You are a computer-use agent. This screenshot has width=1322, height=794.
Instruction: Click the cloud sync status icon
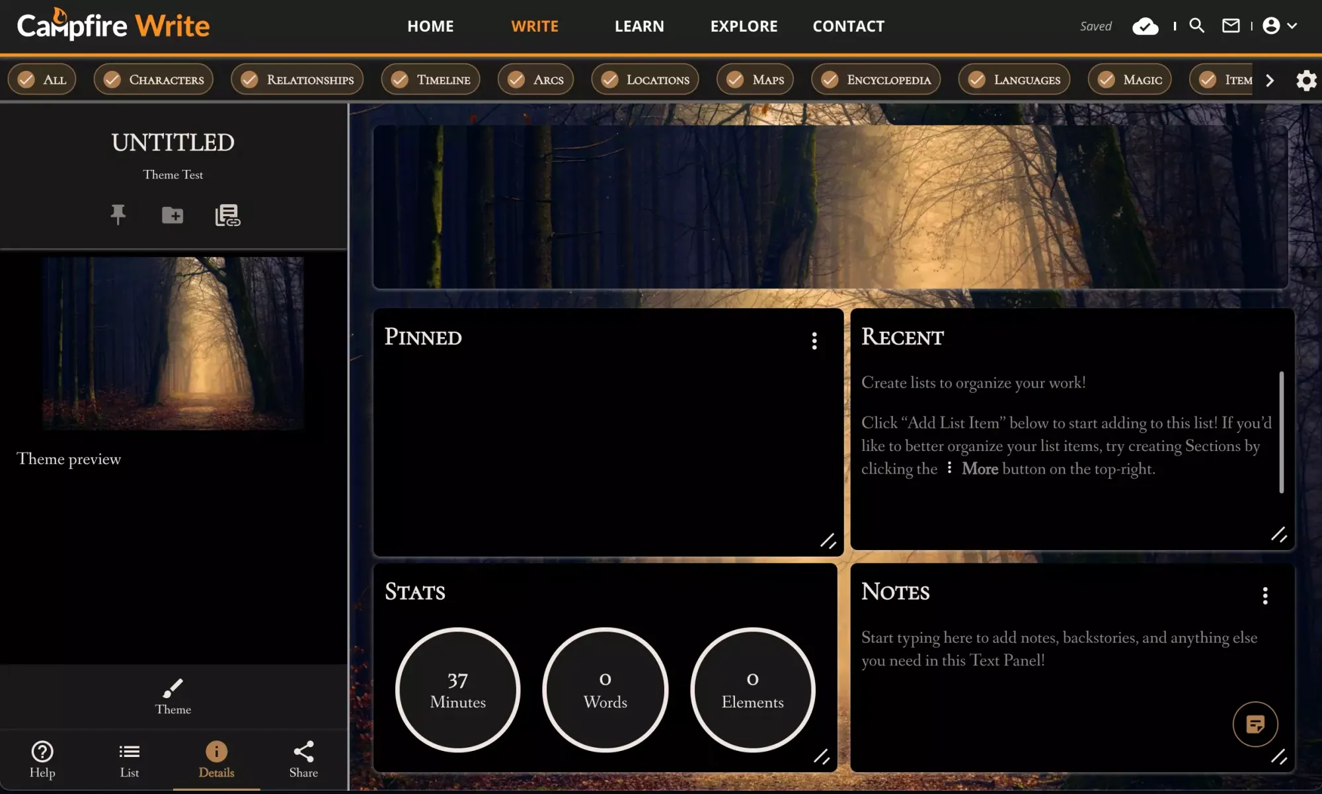1146,26
